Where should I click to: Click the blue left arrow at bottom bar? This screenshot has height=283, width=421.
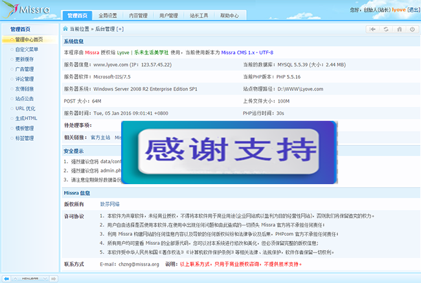pos(6,278)
